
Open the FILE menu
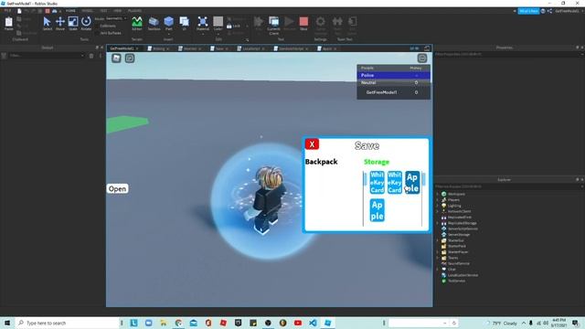pos(7,11)
